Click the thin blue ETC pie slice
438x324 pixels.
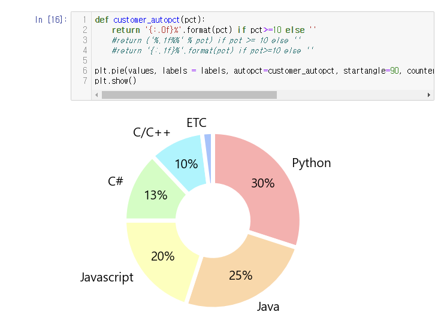point(208,156)
